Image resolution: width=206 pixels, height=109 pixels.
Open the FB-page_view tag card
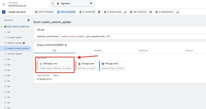pos(113,66)
